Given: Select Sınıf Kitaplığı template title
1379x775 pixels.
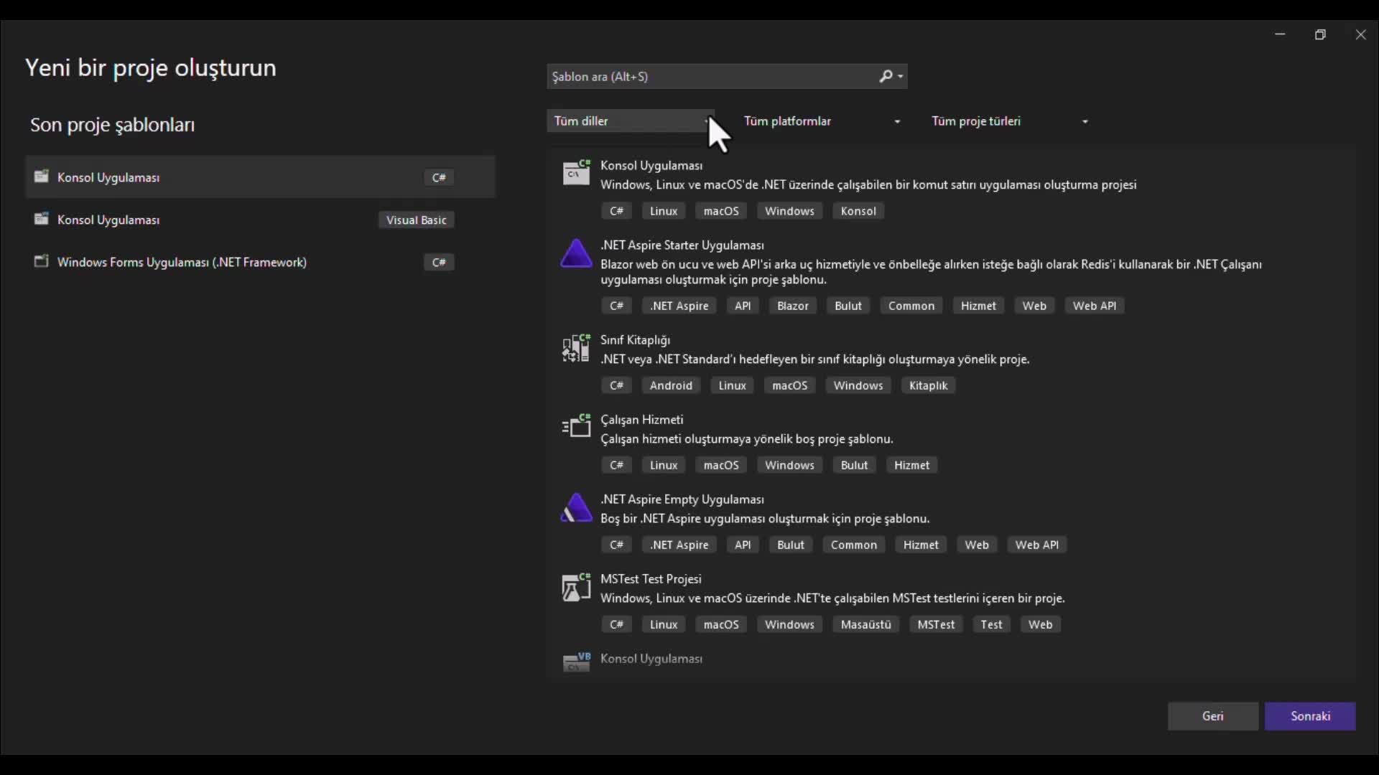Looking at the screenshot, I should (x=636, y=340).
